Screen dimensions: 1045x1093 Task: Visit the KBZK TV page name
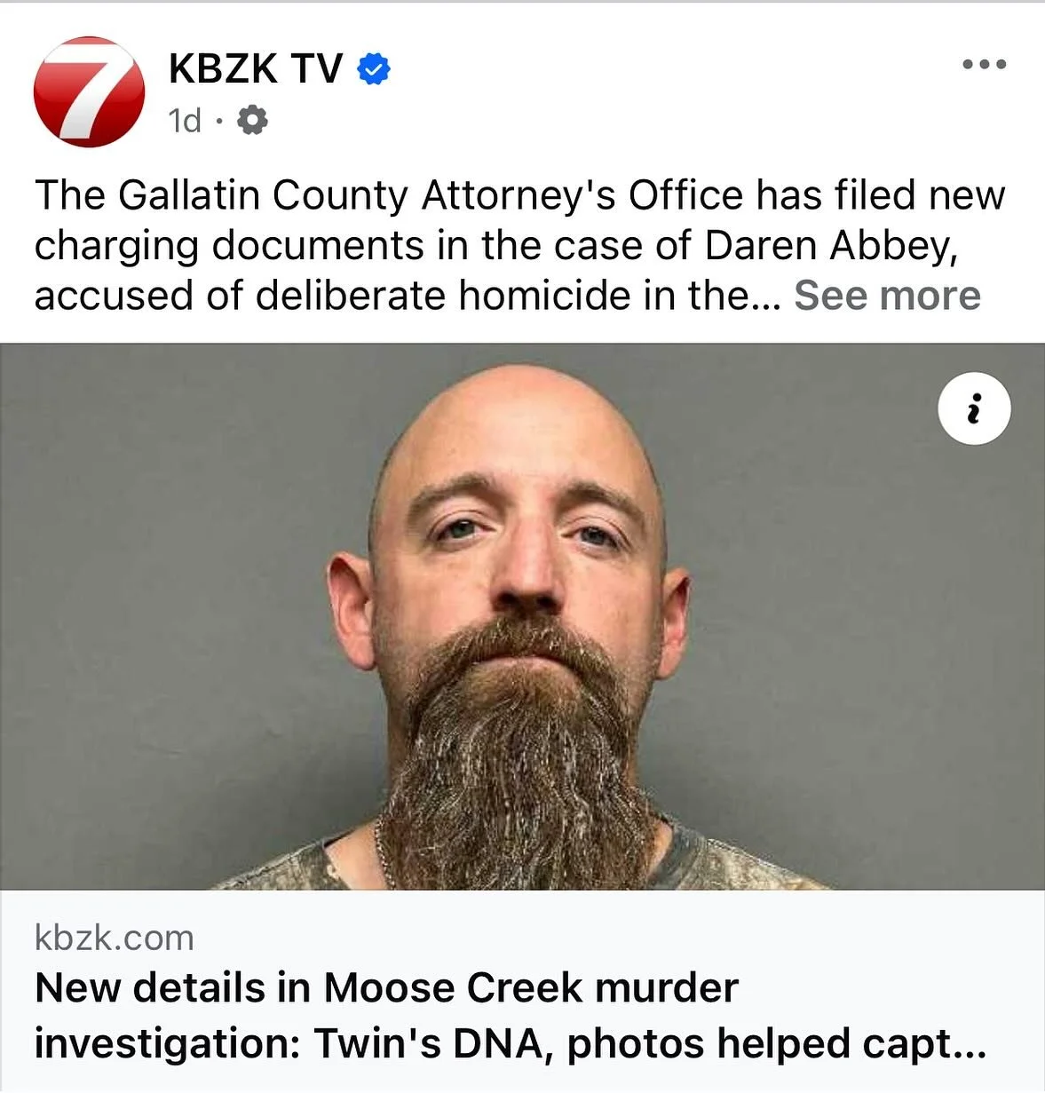click(256, 68)
